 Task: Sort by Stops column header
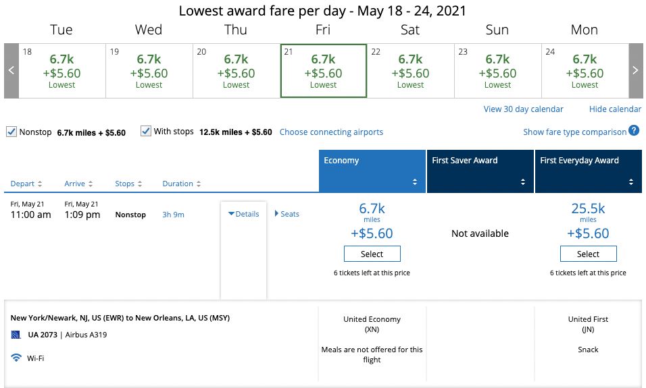128,184
